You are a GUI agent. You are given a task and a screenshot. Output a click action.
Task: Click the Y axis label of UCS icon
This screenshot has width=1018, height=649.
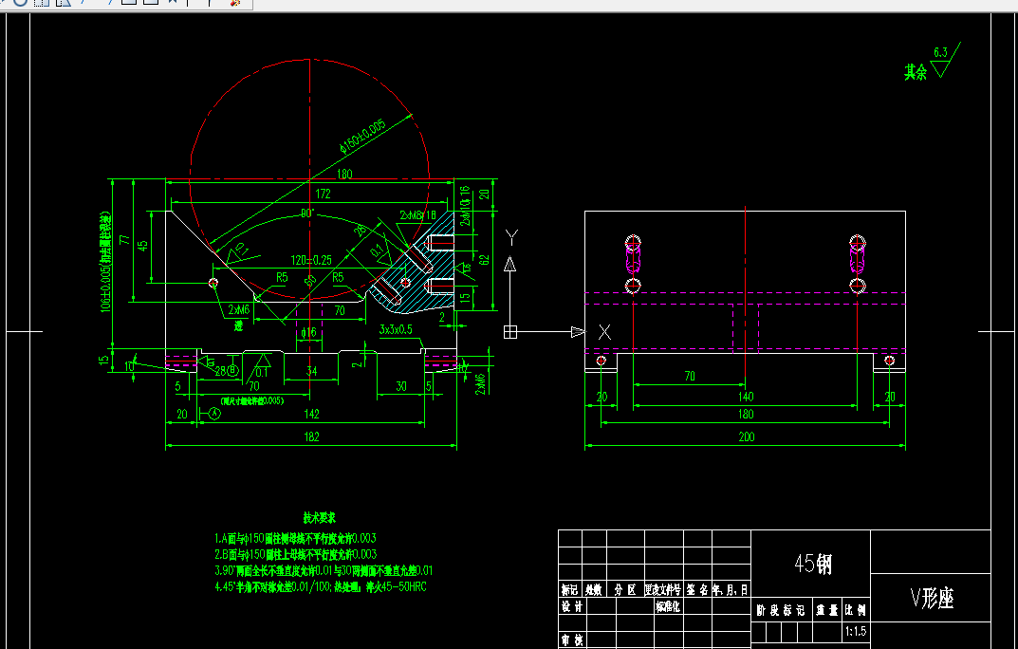[511, 237]
